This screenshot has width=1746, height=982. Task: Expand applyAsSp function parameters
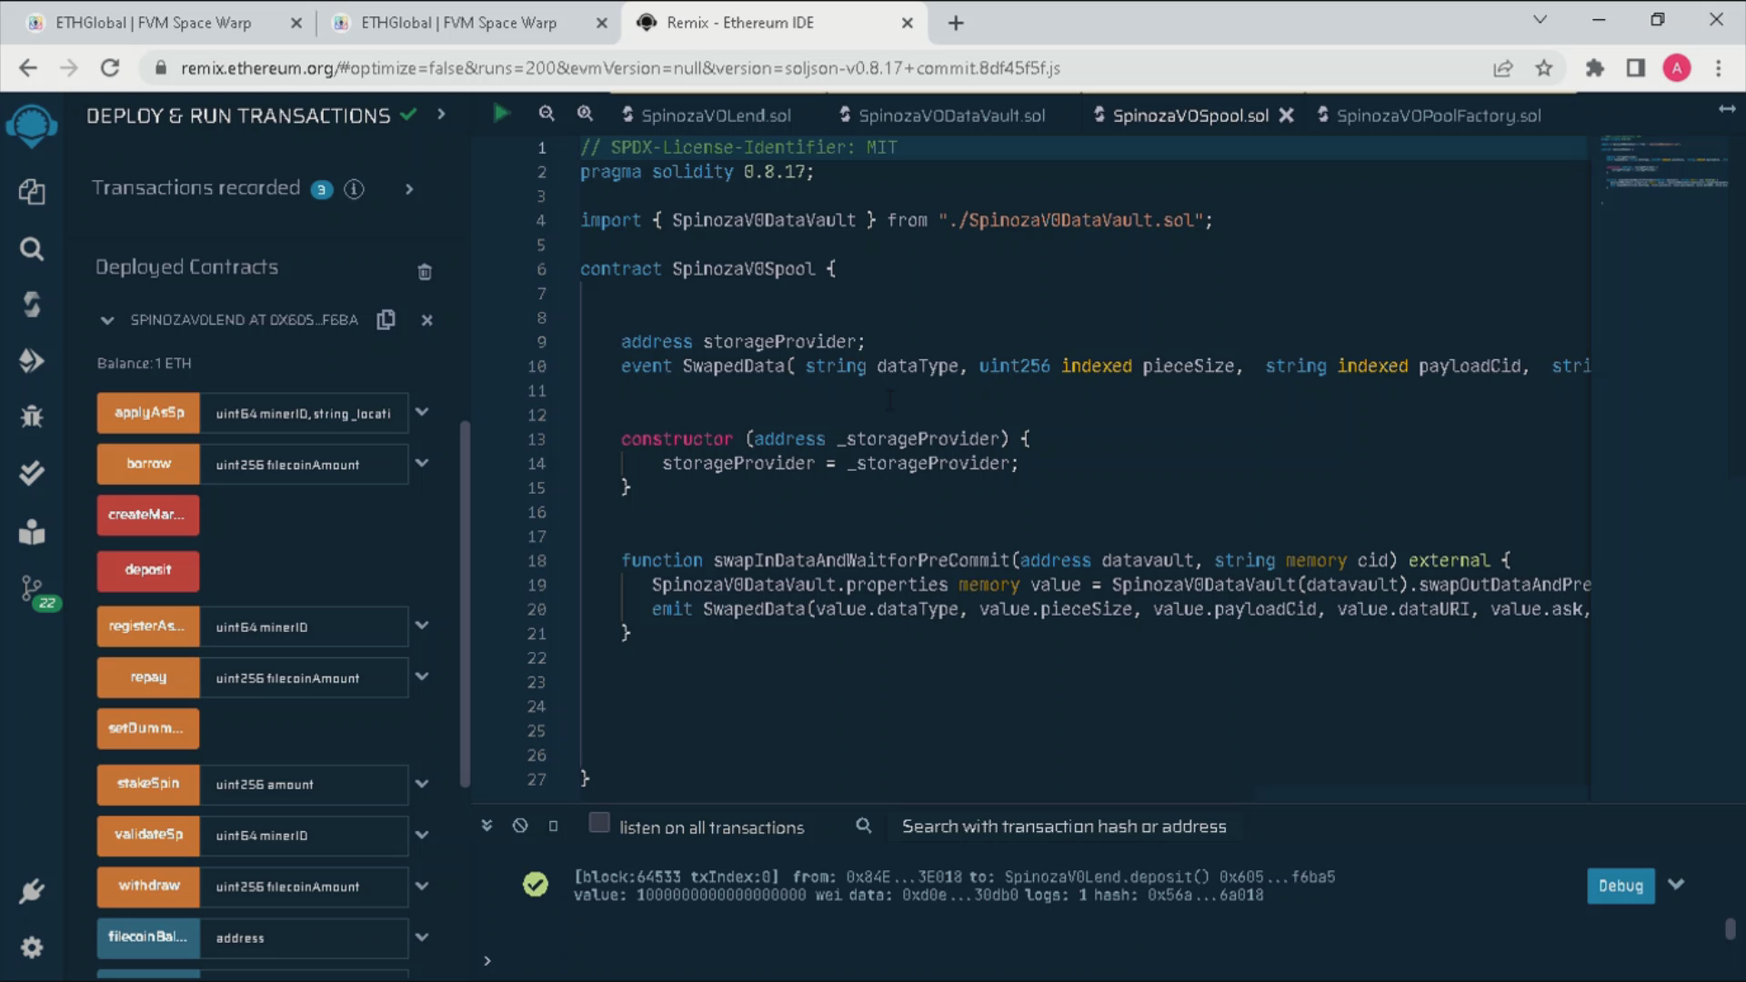[422, 412]
